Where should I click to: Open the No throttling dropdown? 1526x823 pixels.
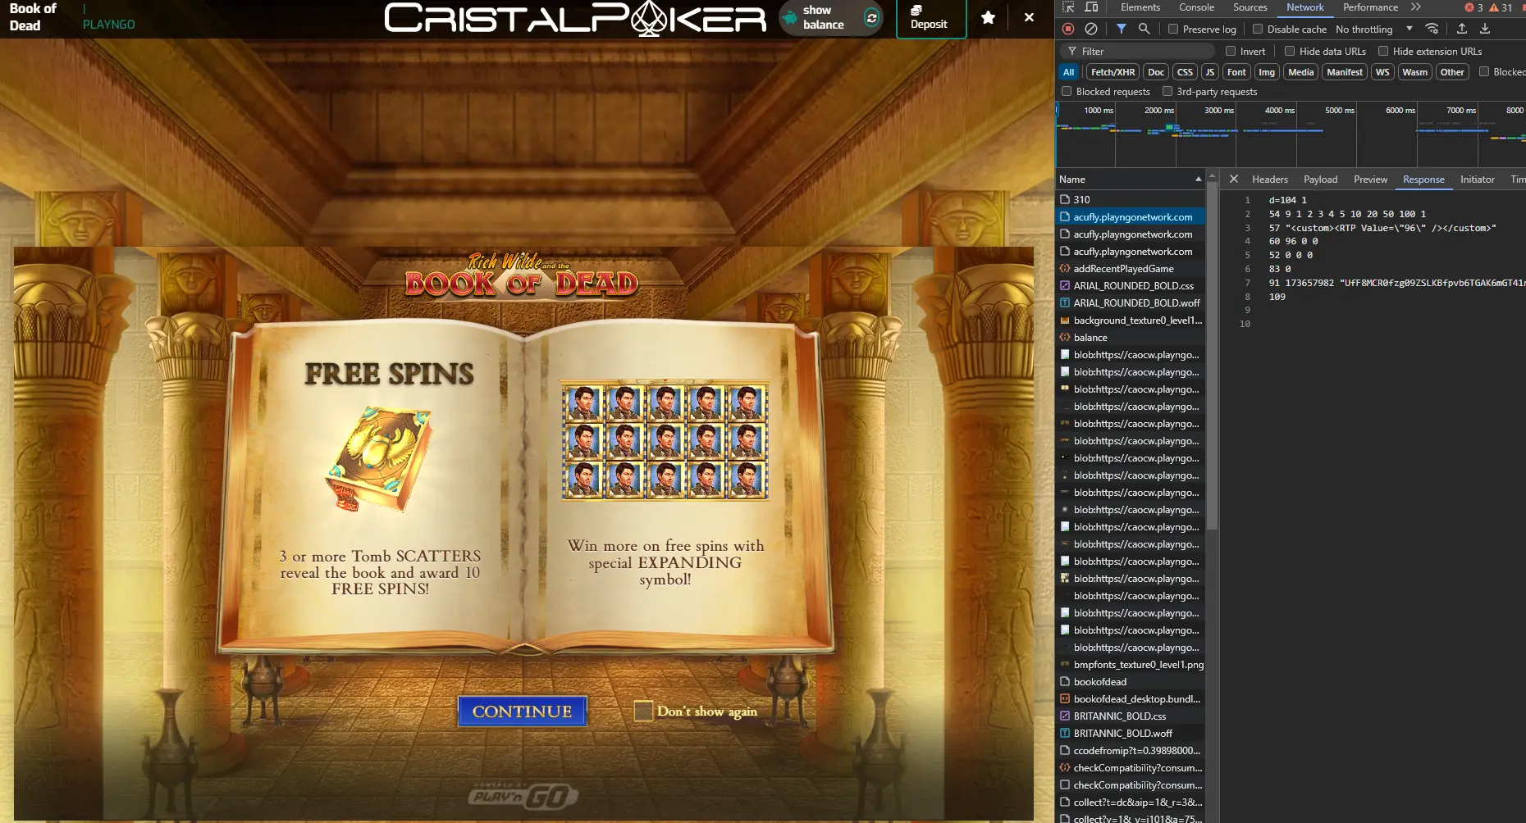pyautogui.click(x=1374, y=29)
